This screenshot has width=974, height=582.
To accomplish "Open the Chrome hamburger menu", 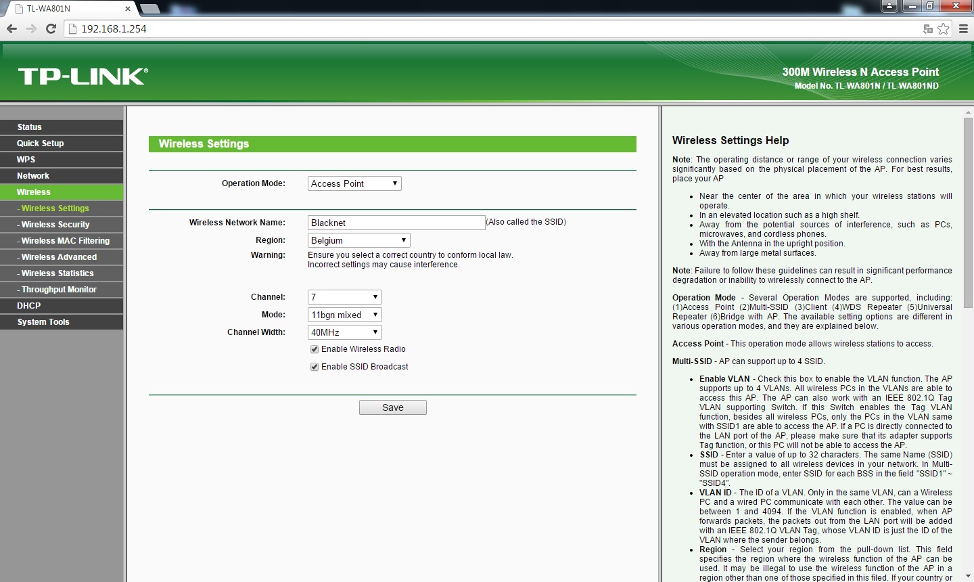I will pos(964,28).
